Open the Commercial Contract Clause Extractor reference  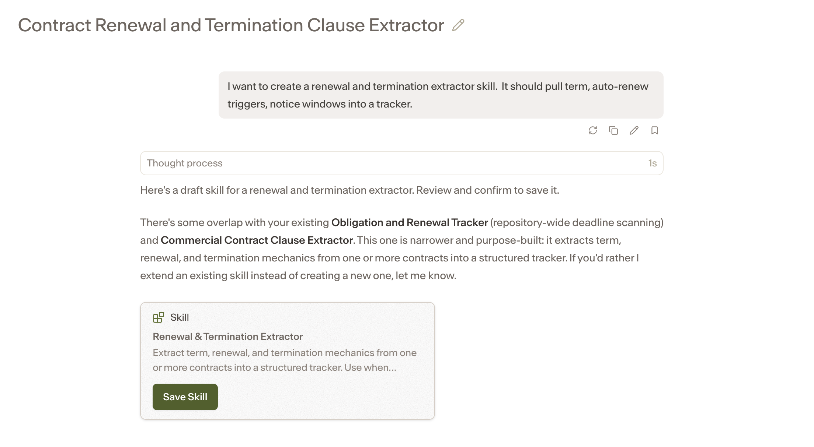tap(257, 240)
